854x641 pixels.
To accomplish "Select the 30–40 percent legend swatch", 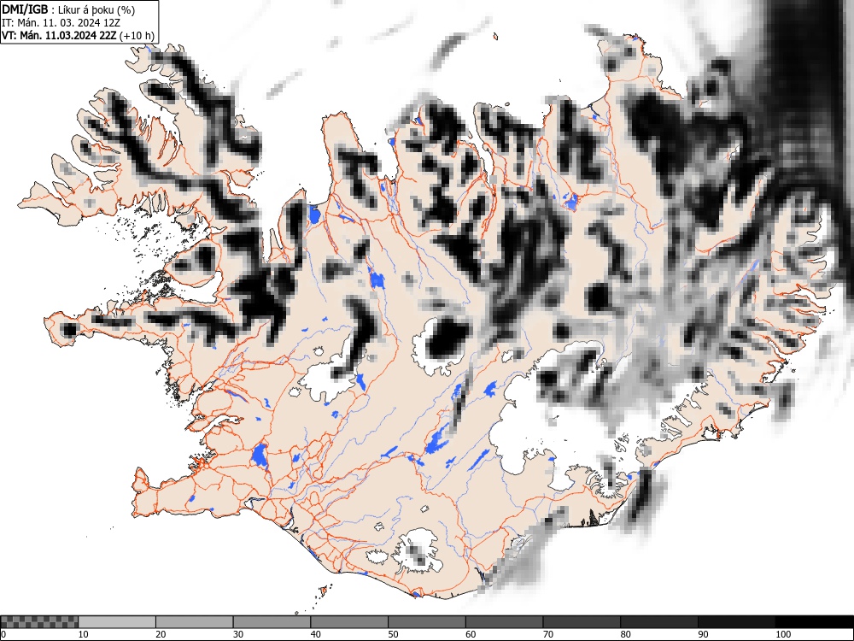I will tap(272, 622).
